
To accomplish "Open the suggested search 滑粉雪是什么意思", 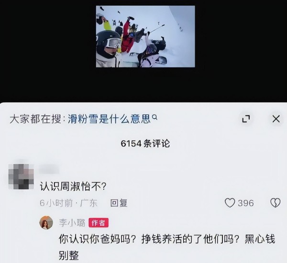I will 109,119.
